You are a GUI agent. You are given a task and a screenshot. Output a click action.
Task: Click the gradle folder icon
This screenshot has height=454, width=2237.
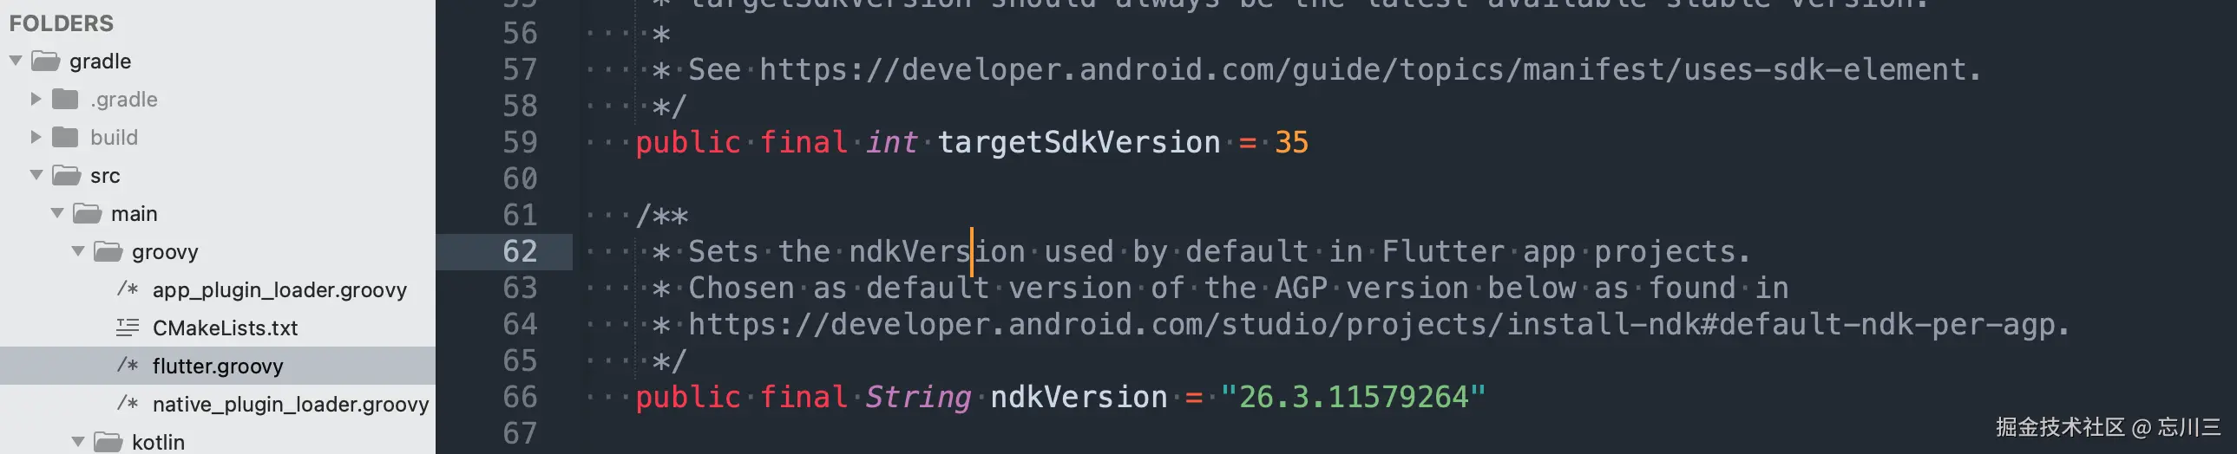pos(45,61)
